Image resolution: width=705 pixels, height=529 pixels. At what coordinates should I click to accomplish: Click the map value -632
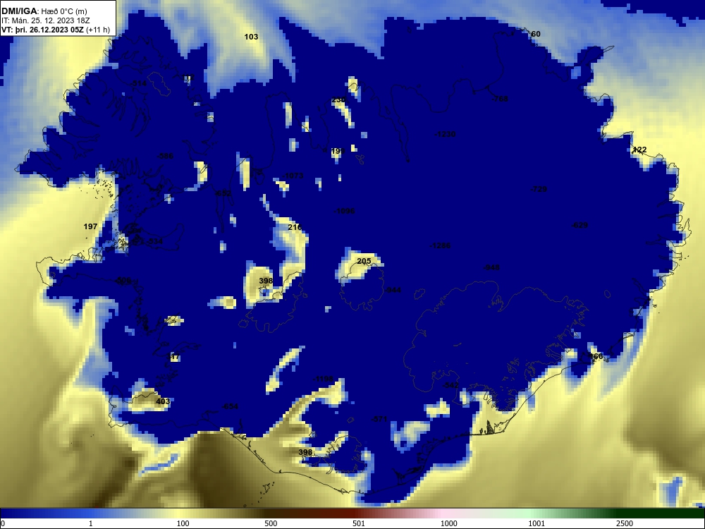coord(223,193)
